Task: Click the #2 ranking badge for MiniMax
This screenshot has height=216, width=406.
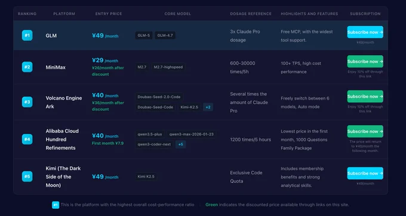Action: [27, 67]
